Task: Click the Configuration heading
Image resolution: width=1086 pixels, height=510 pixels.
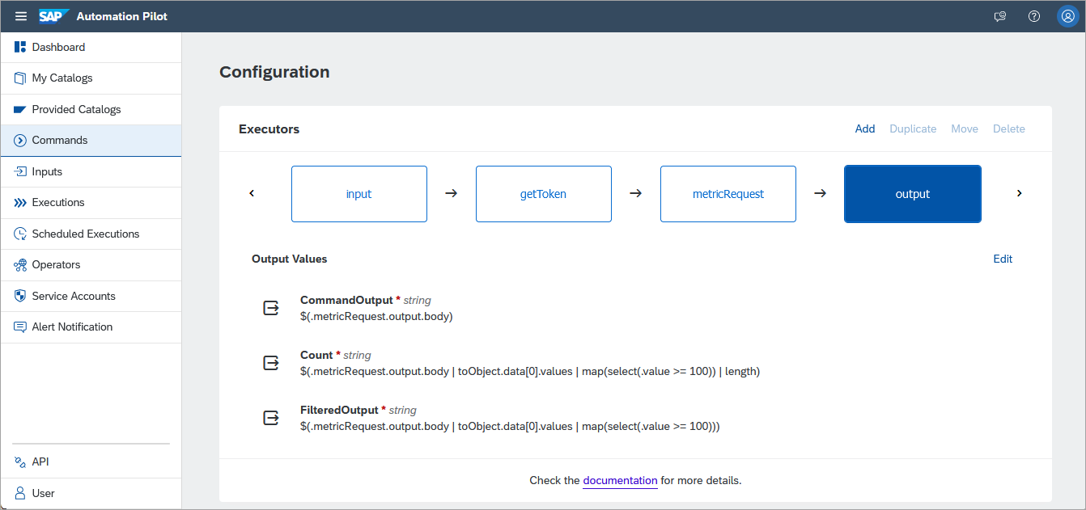Action: 274,72
